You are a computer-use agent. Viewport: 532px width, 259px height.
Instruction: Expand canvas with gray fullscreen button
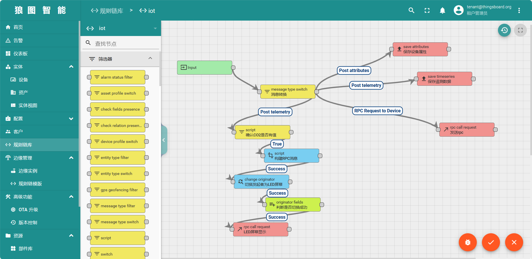point(520,30)
